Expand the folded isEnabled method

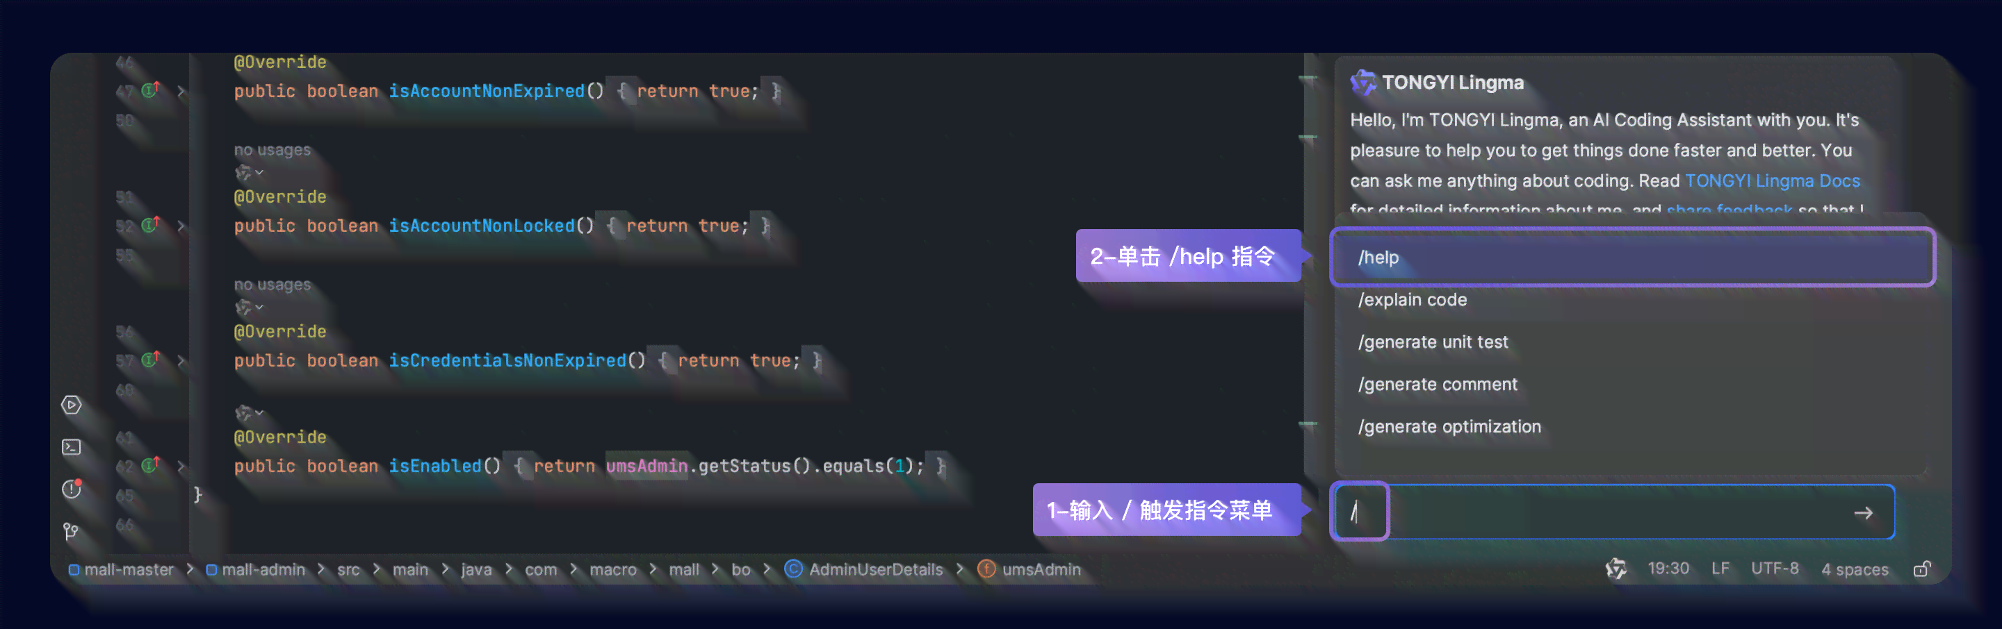point(181,466)
